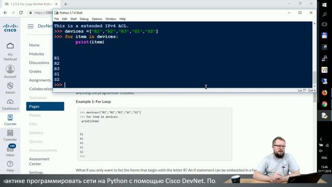
Task: Open the Firefox taskbar icon
Action: [x=324, y=92]
